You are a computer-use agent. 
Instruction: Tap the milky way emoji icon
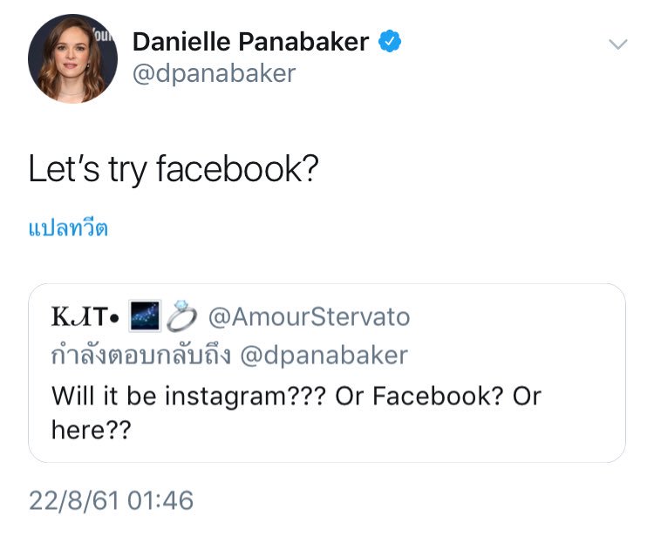click(145, 315)
